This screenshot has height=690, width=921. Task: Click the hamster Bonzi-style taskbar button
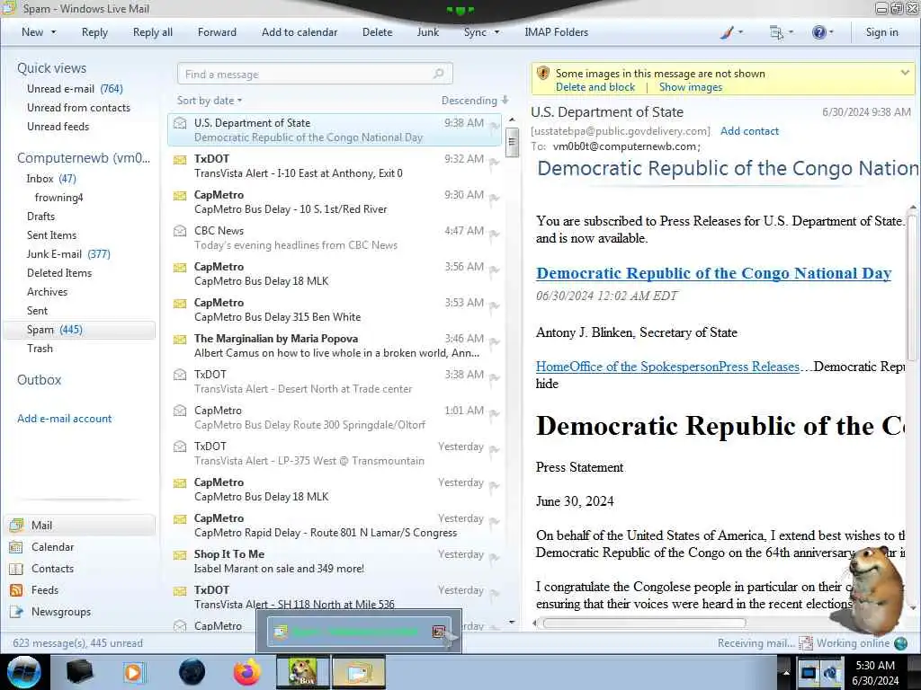click(302, 672)
